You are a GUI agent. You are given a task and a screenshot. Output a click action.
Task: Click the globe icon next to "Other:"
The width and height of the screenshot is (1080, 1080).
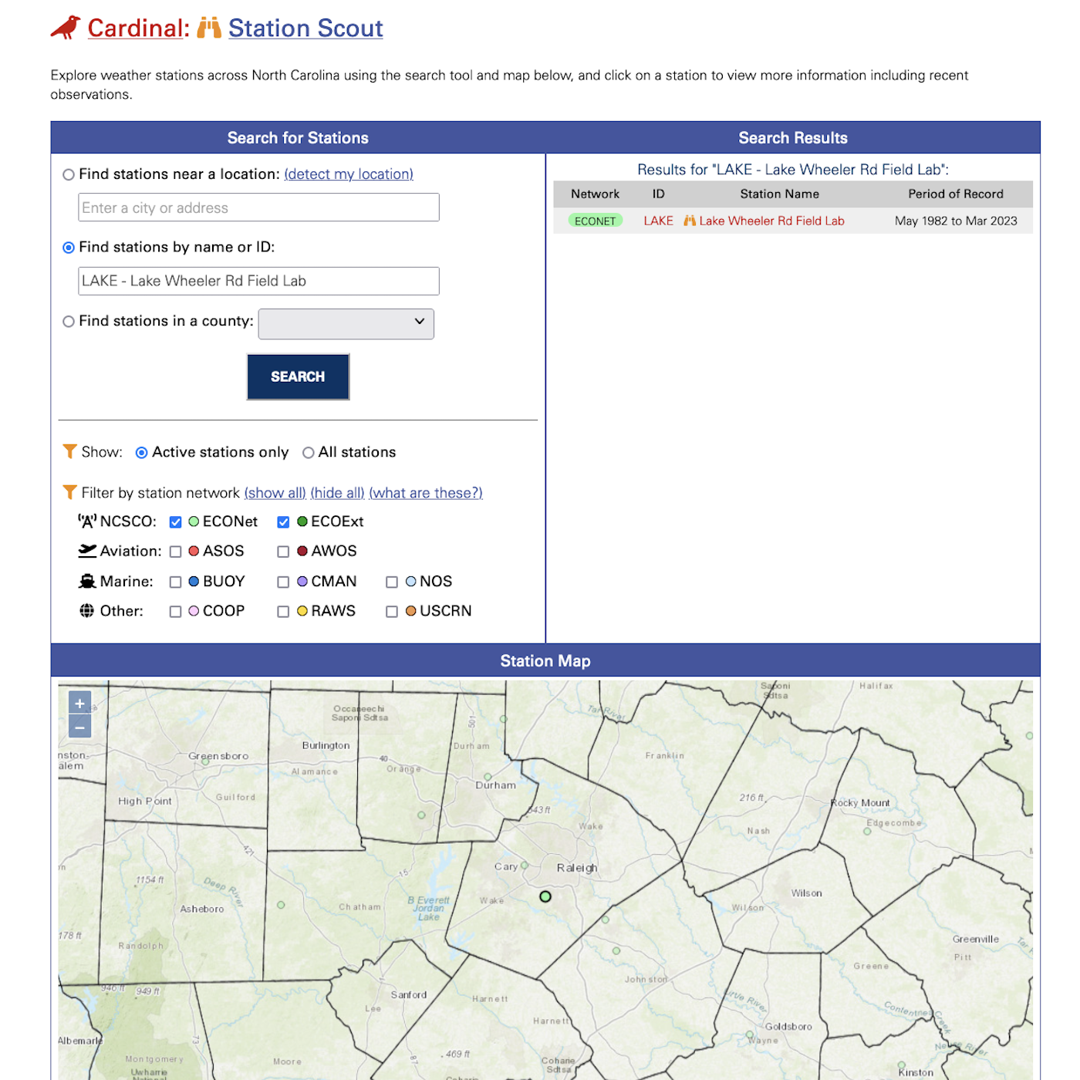tap(86, 610)
